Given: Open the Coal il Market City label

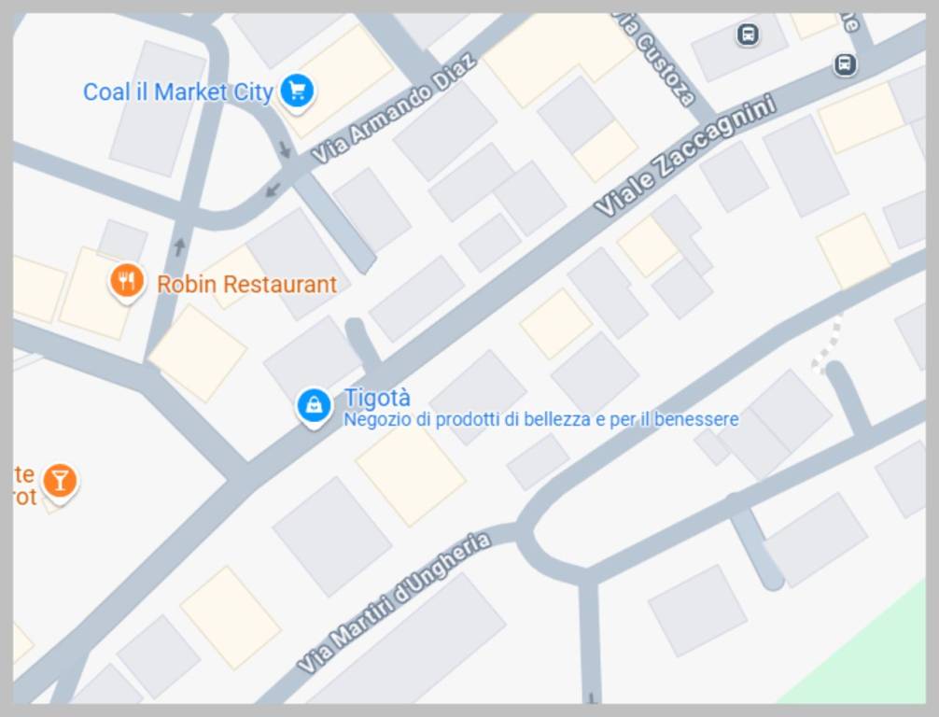Looking at the screenshot, I should click(x=178, y=92).
